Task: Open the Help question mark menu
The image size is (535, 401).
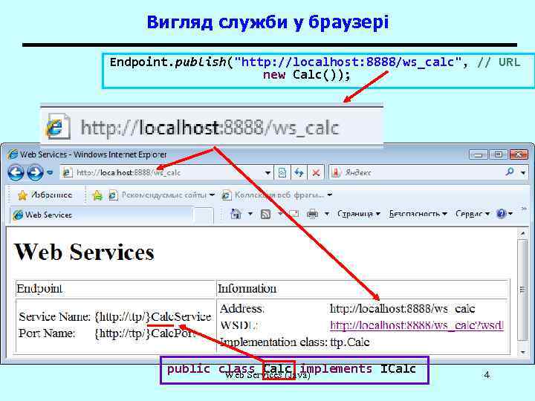Action: coord(504,214)
